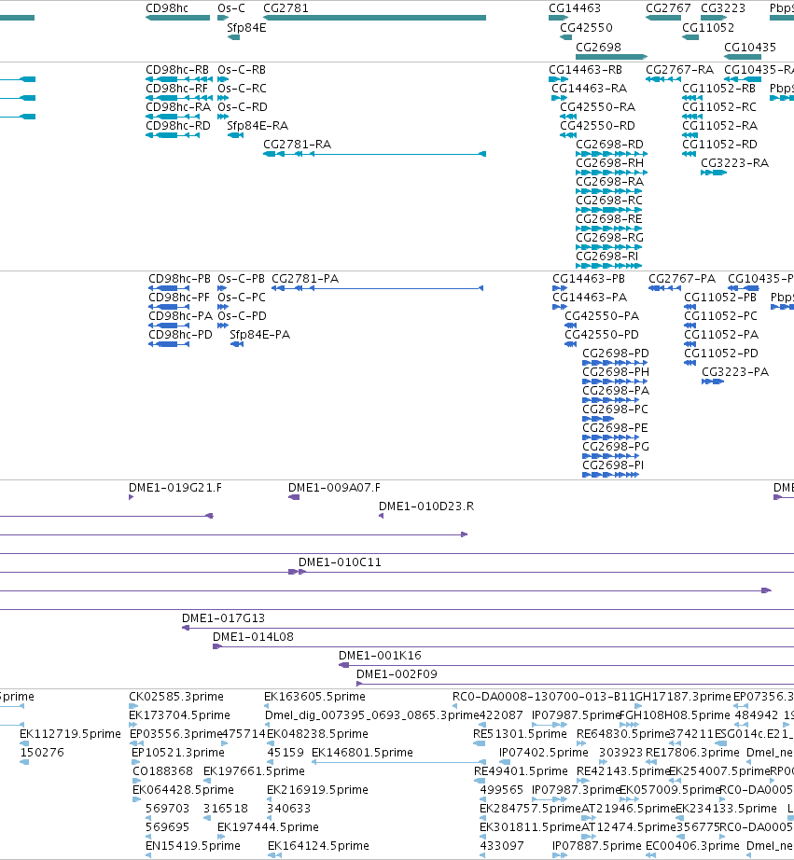Select transcript CG14463-RB

coord(586,70)
